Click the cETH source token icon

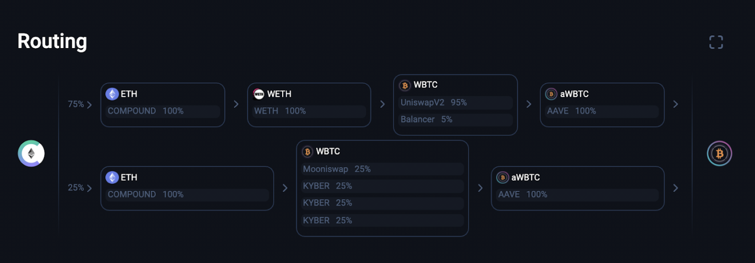click(x=31, y=154)
